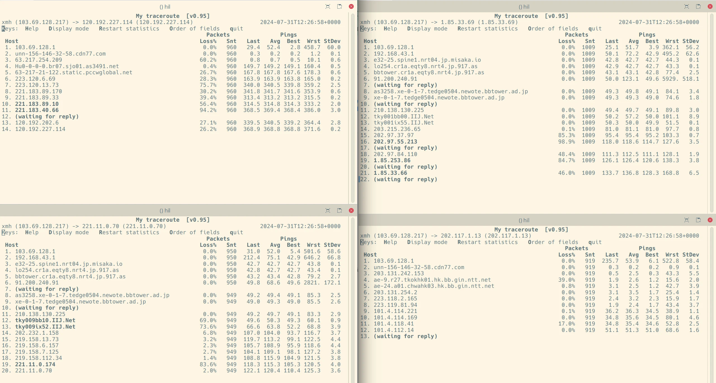Maximize the 120.192.227.114 traceroute pane
This screenshot has height=383, width=716.
[x=328, y=6]
